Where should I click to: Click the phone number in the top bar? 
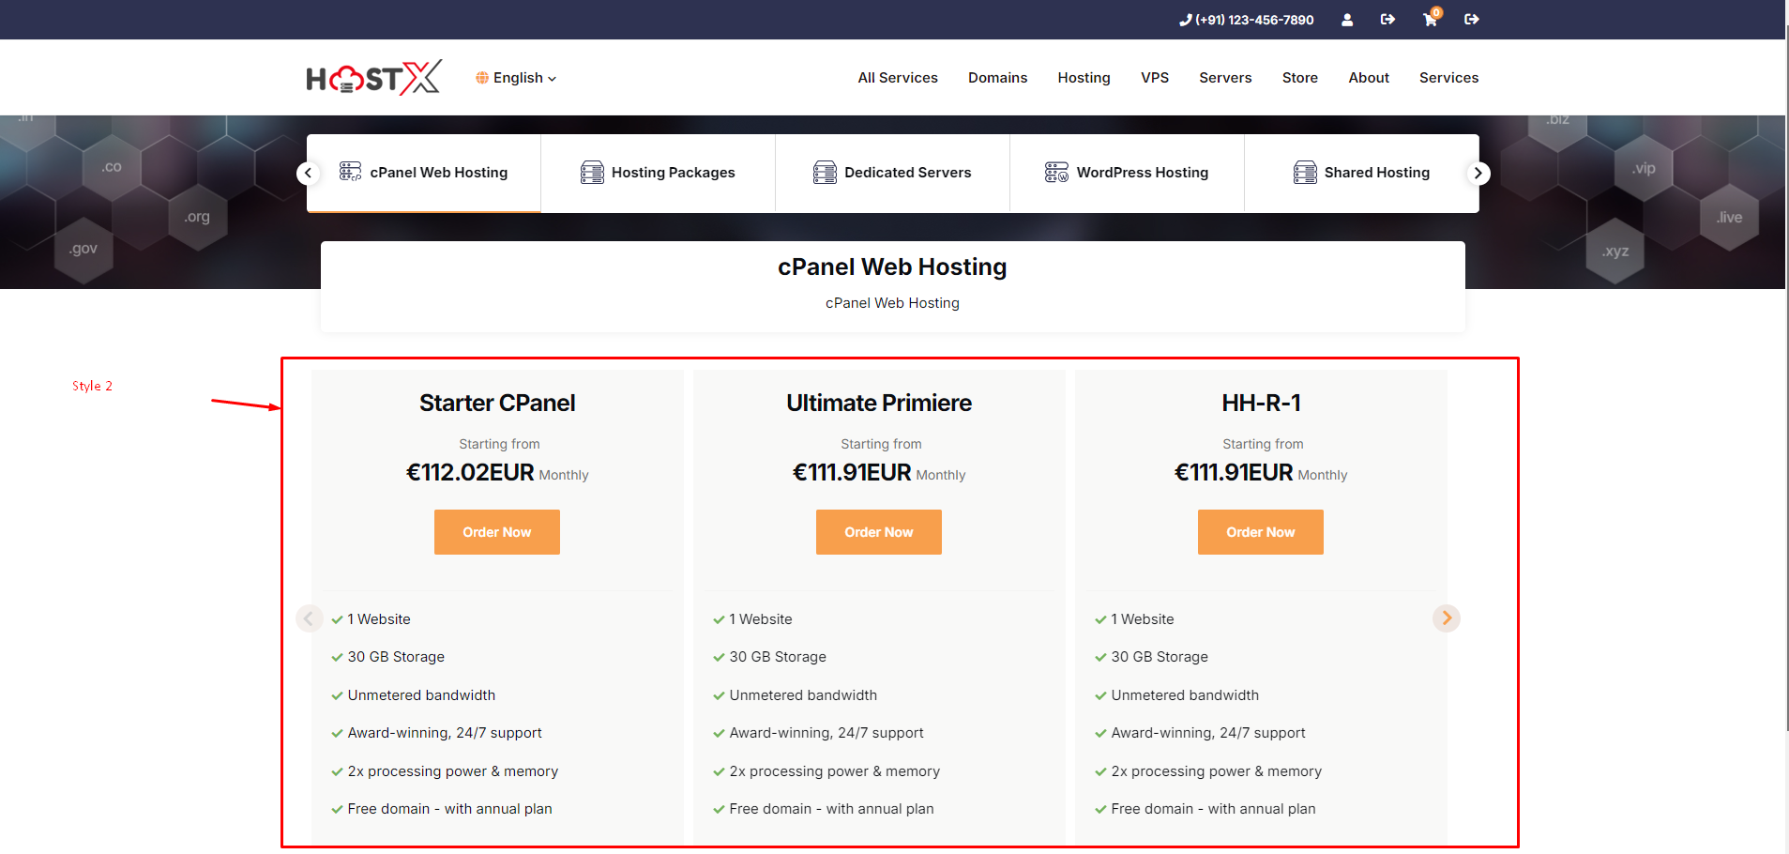coord(1246,20)
